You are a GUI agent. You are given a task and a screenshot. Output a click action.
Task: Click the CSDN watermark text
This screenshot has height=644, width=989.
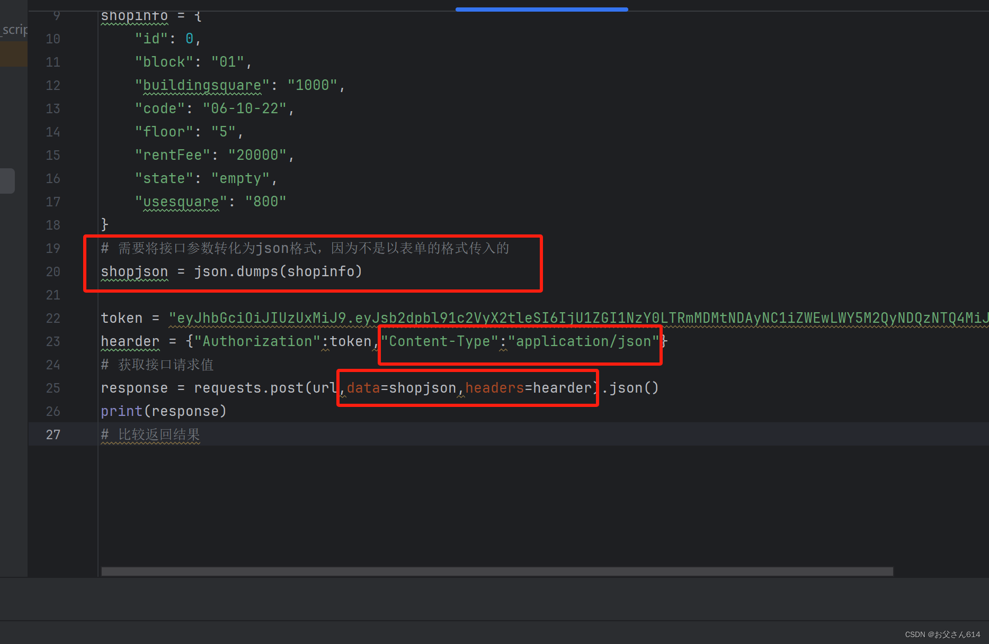click(942, 634)
